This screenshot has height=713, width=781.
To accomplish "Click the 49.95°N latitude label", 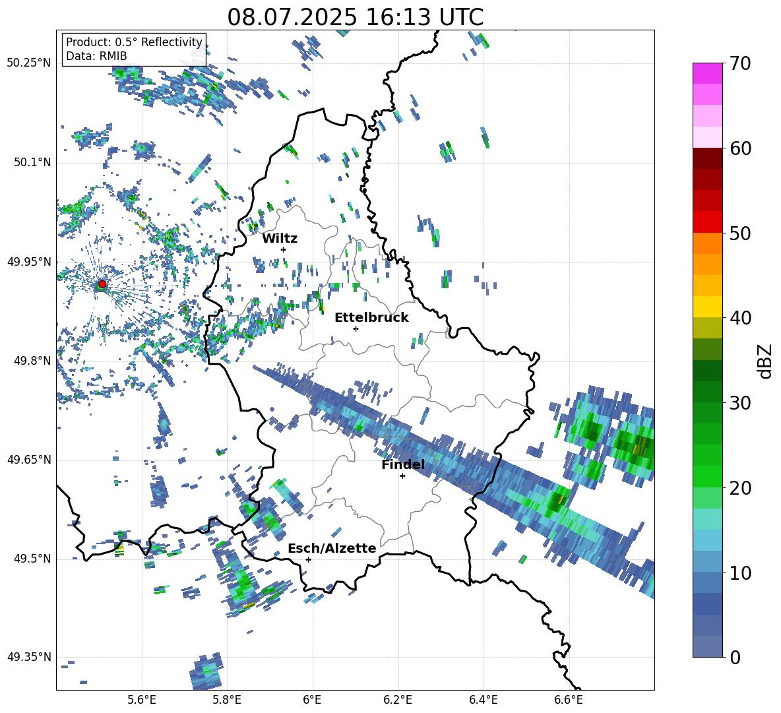I will [x=29, y=262].
